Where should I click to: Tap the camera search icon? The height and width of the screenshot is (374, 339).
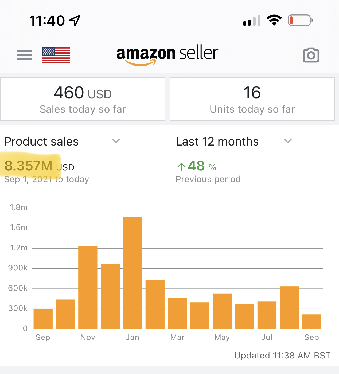point(311,55)
